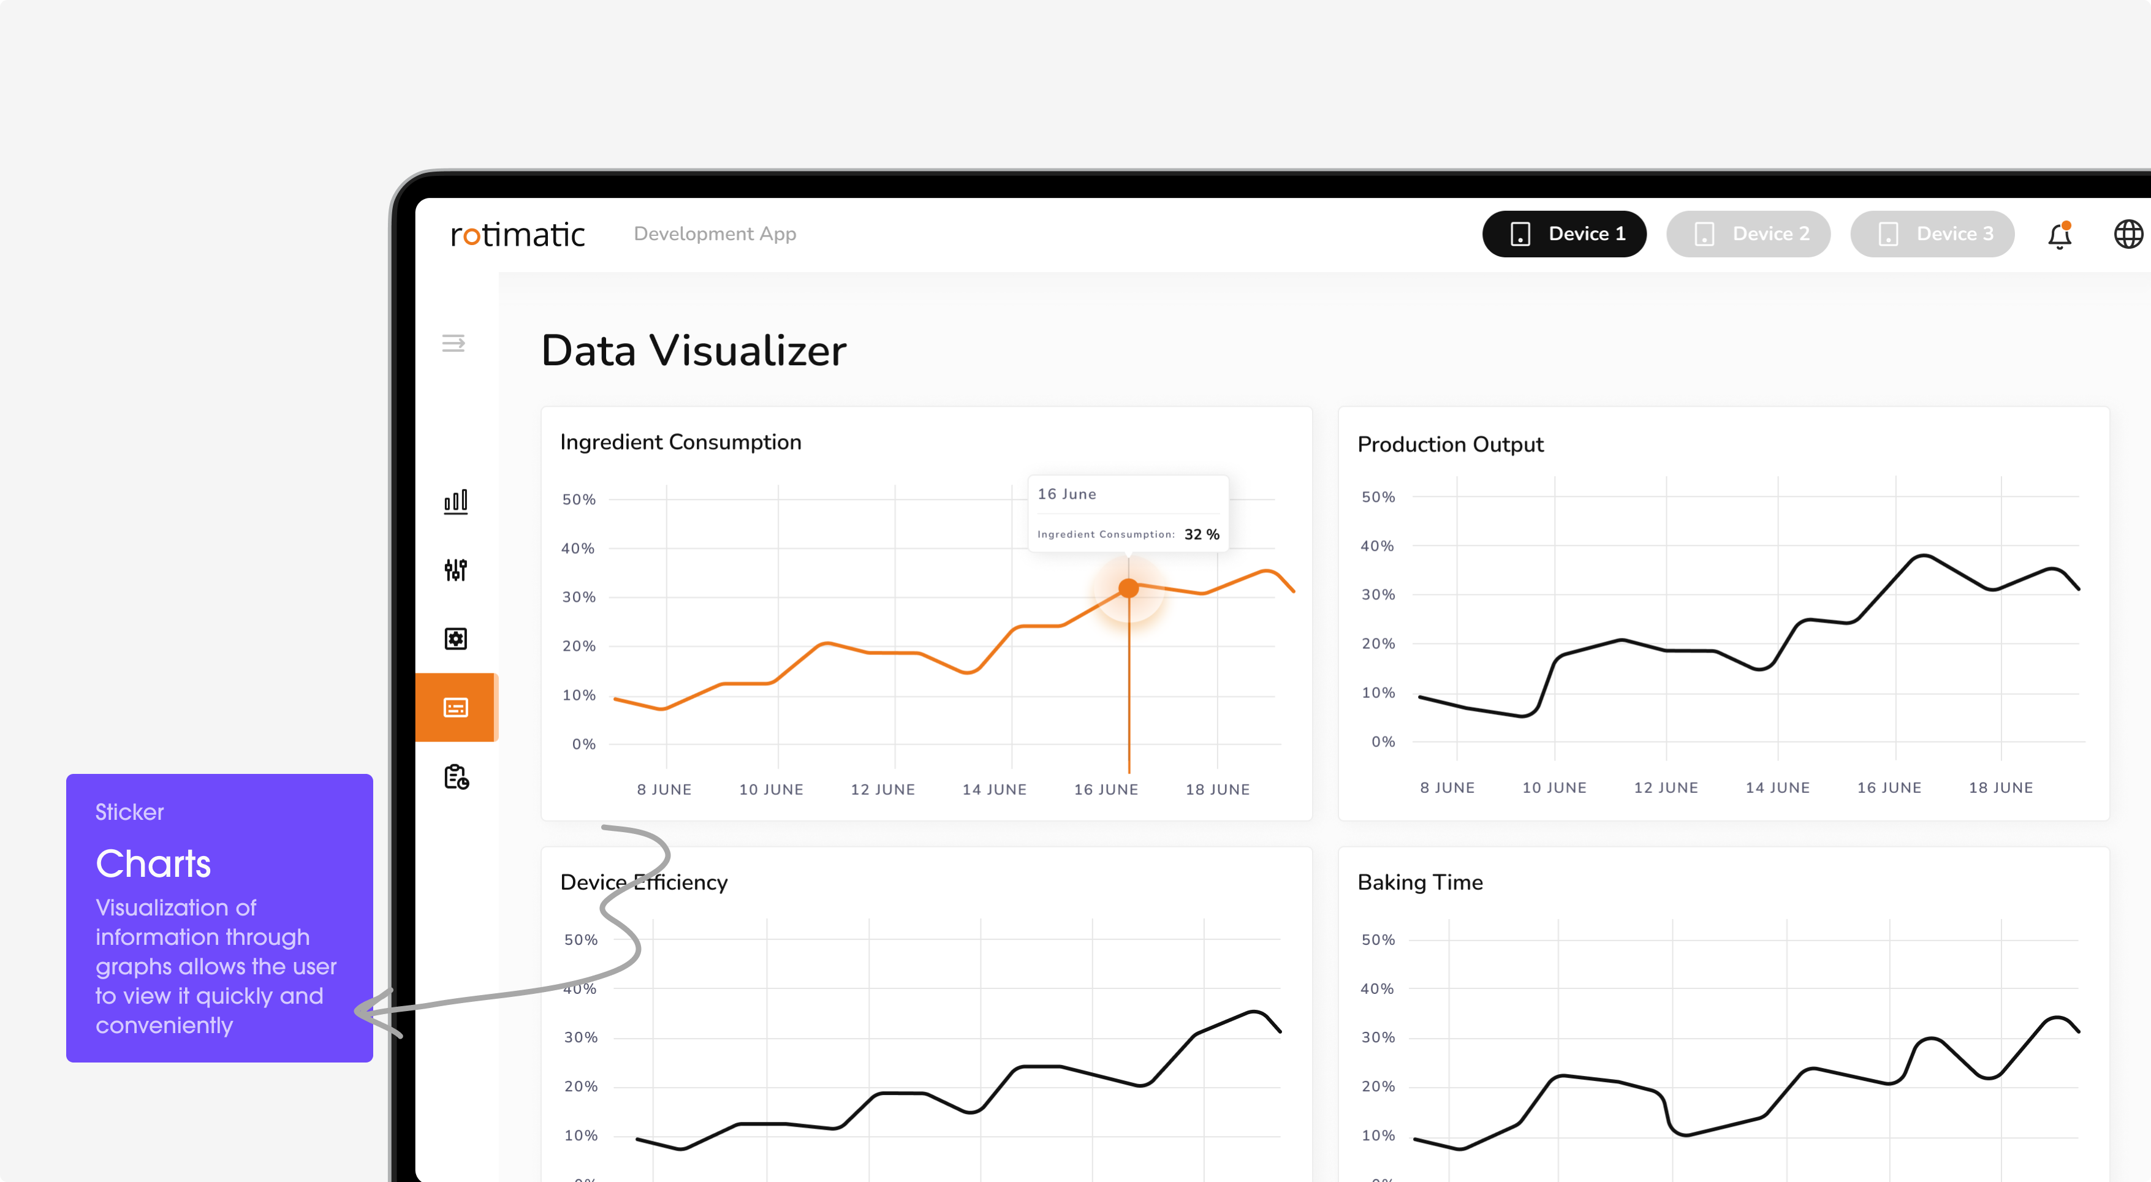Click 50% axis label on Baking Time chart
This screenshot has height=1182, width=2151.
tap(1378, 940)
